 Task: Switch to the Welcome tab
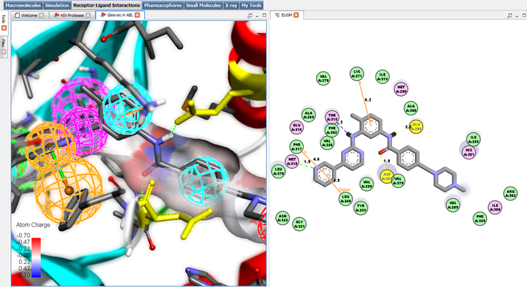pos(26,14)
